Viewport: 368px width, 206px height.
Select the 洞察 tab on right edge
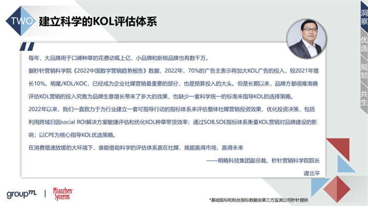coord(364,17)
